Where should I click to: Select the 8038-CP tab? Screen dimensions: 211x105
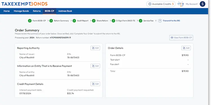pos(50,11)
